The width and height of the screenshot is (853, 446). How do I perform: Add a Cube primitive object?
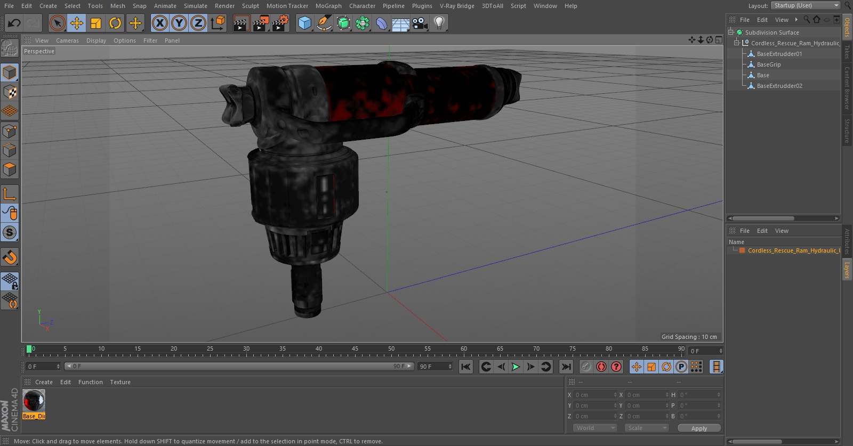[304, 23]
